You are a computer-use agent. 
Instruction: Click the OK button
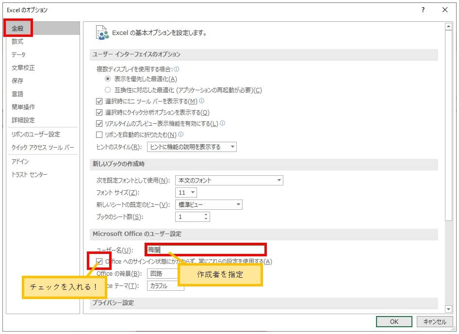(394, 322)
